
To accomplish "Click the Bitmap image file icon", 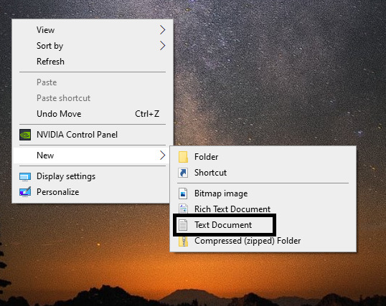I will tap(183, 193).
